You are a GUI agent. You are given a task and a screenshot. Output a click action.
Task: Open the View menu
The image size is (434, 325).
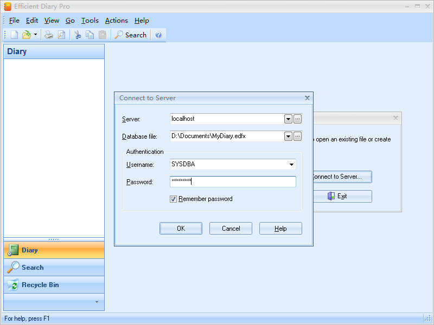coord(52,21)
